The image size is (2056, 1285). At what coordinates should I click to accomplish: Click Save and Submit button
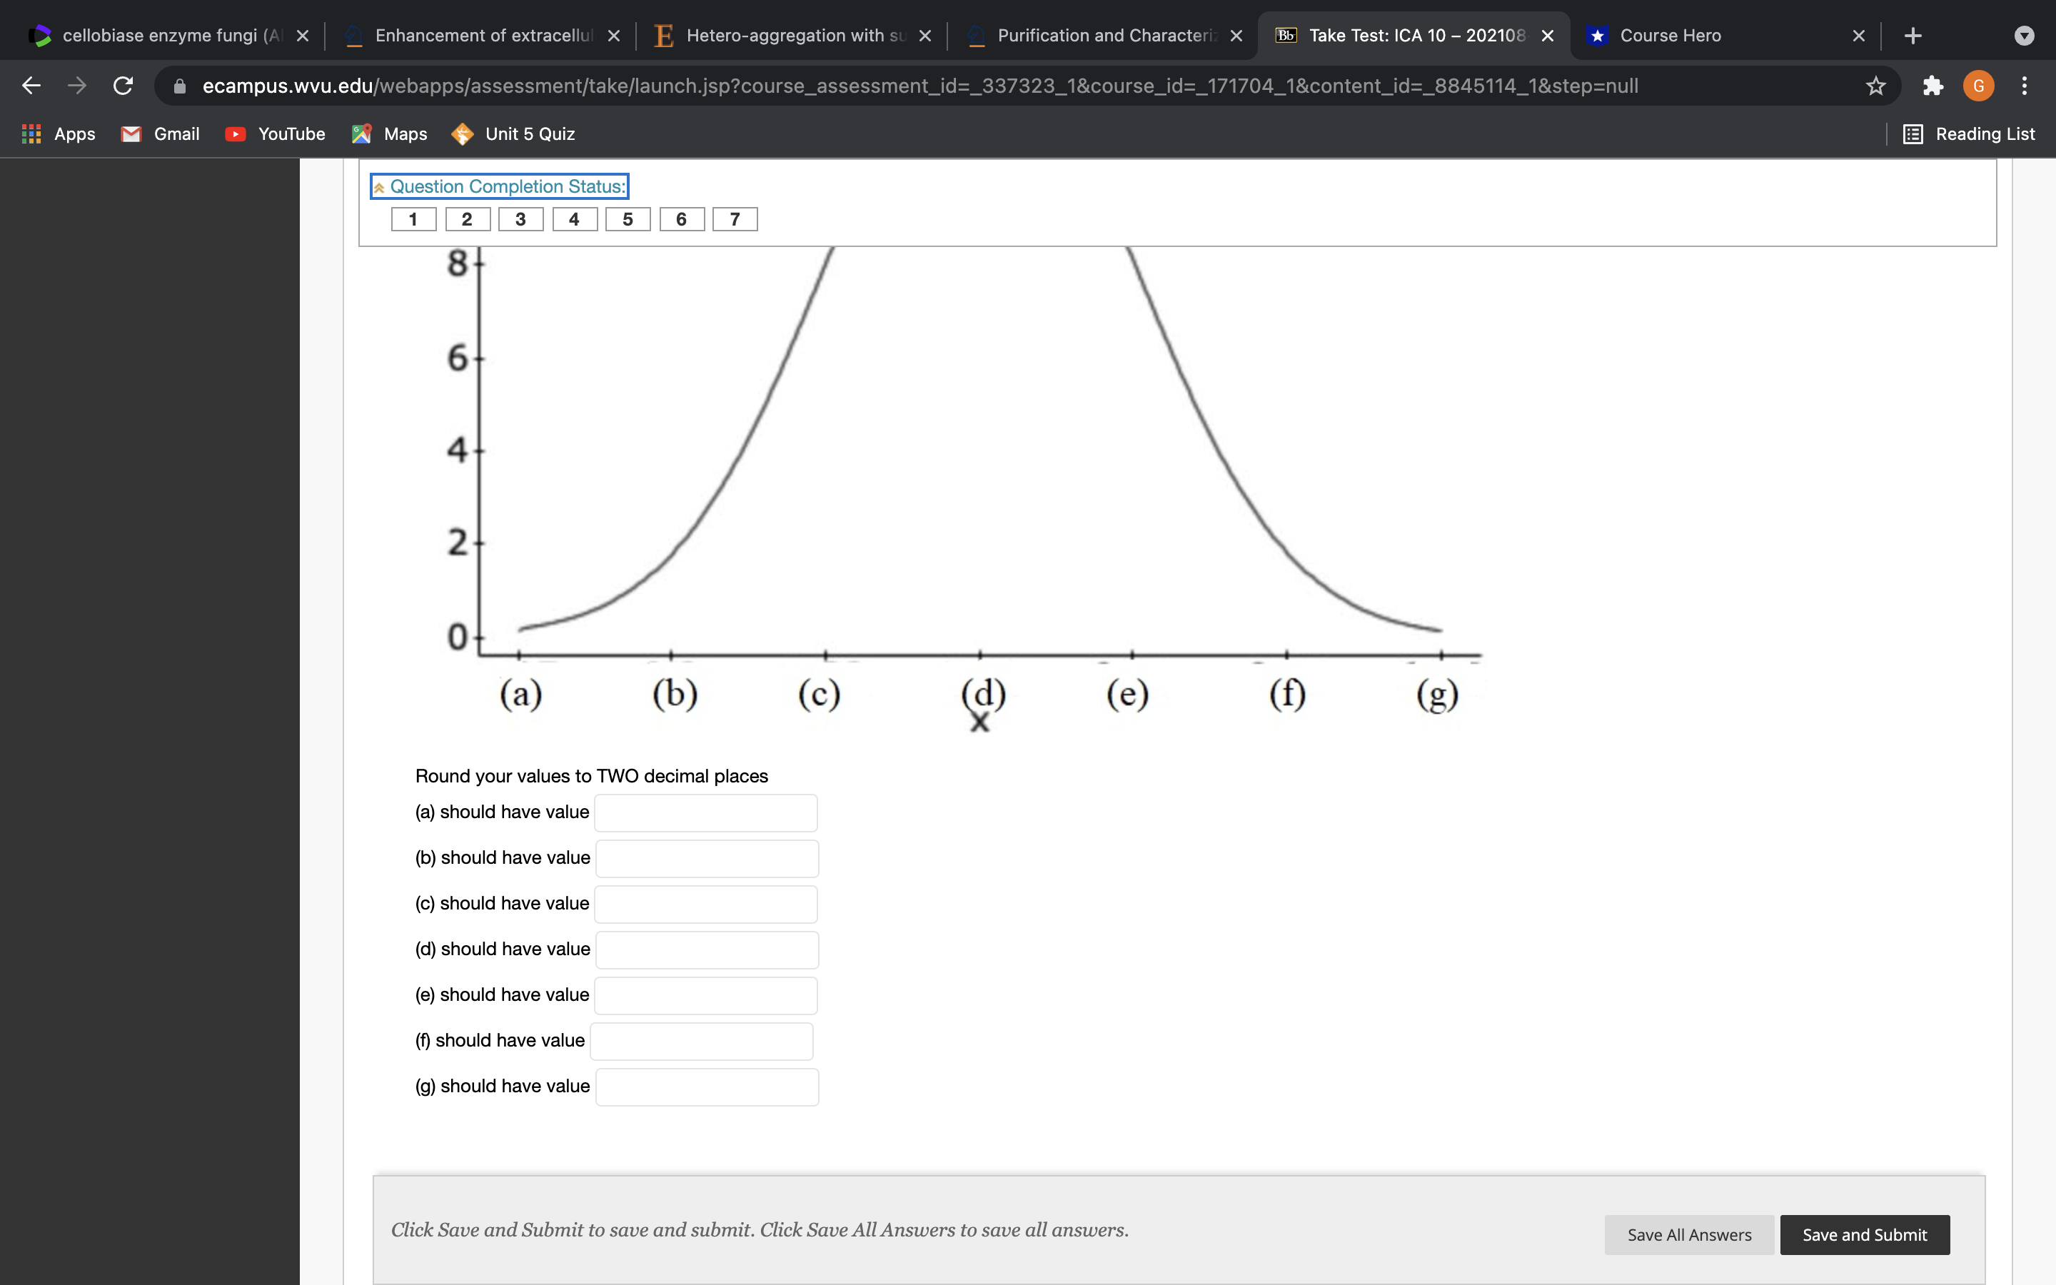(x=1863, y=1233)
